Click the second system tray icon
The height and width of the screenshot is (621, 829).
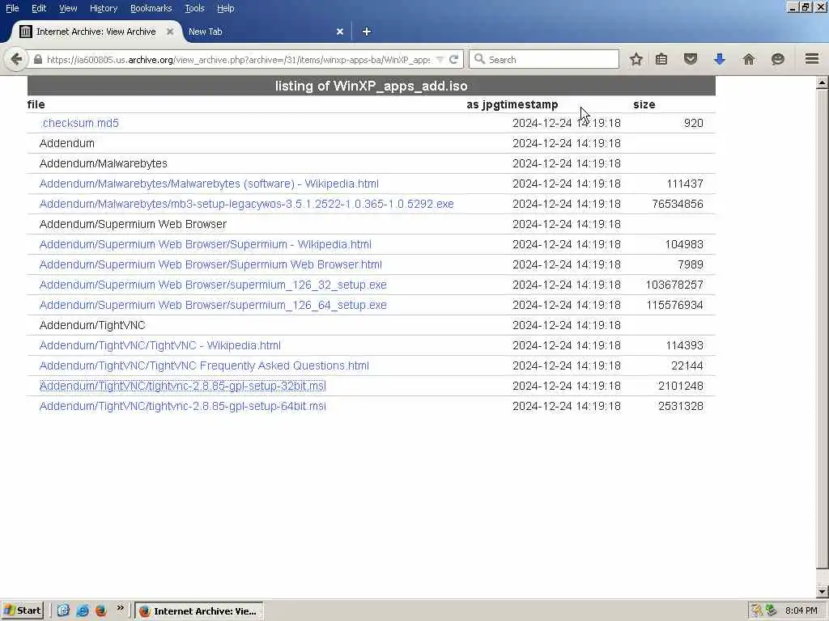[x=771, y=610]
